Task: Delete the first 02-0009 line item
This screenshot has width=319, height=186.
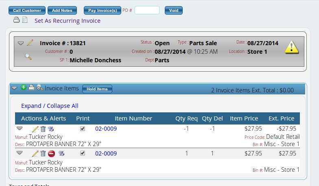Action: click(43, 129)
